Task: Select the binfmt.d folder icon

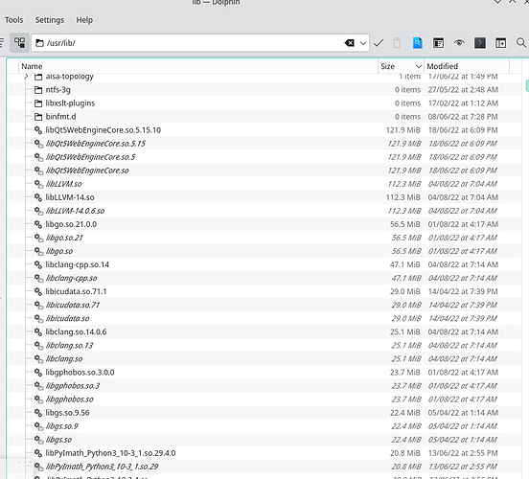Action: click(38, 117)
